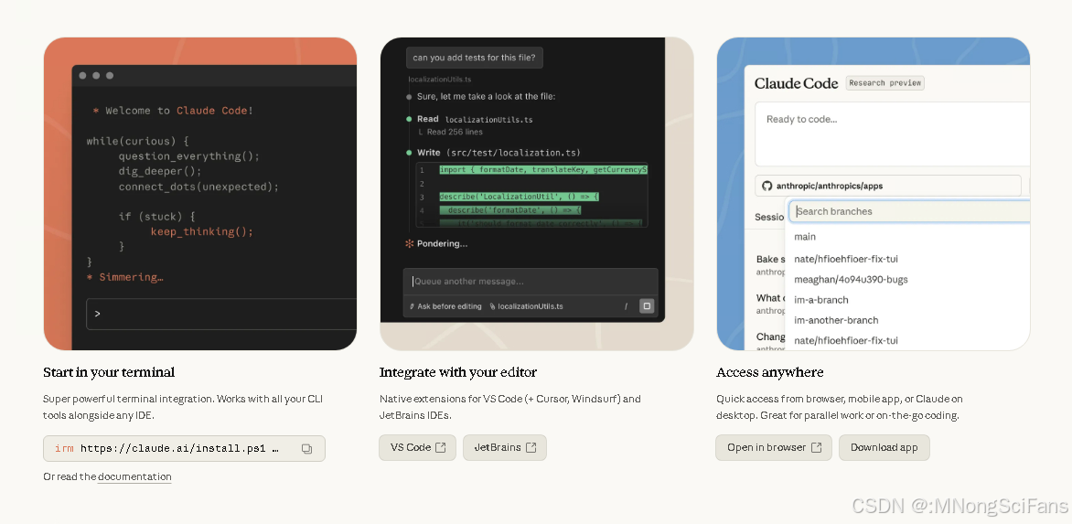Click the orange asterisk before Simmering
1072x524 pixels.
[90, 277]
